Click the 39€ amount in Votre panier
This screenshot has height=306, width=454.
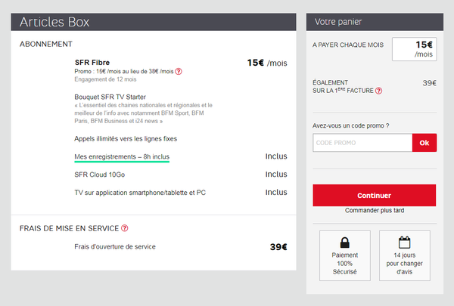(x=429, y=83)
